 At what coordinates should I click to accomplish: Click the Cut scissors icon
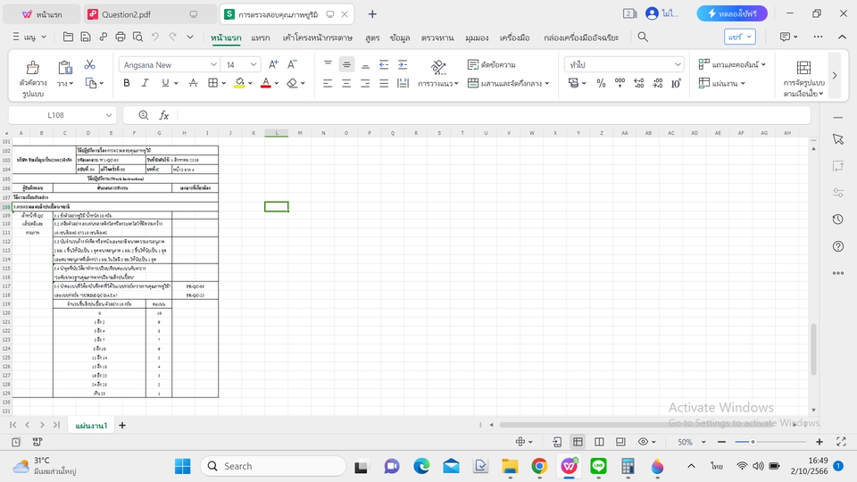tap(89, 65)
